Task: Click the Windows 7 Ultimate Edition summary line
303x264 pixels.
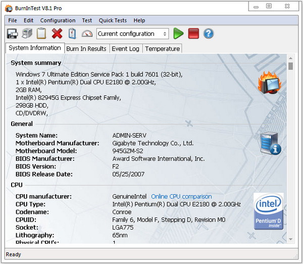Action: click(x=99, y=74)
